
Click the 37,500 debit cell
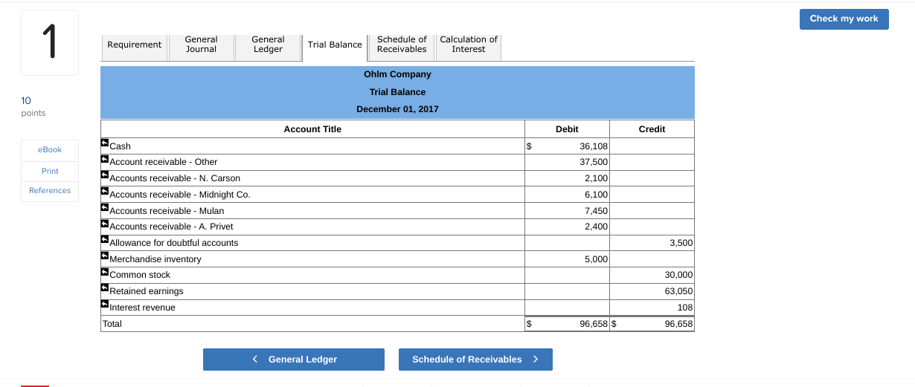[x=567, y=162]
